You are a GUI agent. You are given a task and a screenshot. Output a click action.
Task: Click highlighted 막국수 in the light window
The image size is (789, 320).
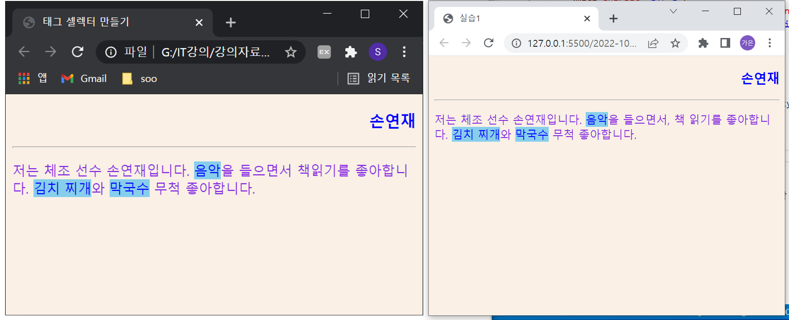532,134
